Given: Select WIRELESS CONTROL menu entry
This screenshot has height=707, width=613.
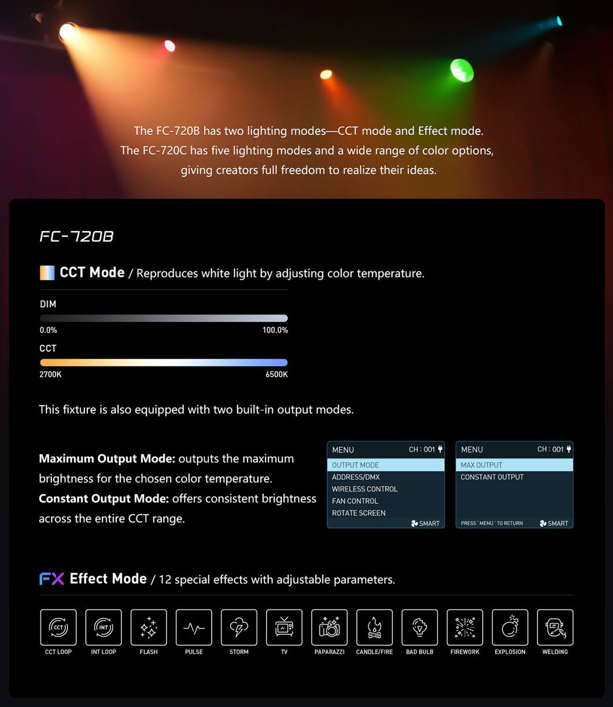Looking at the screenshot, I should point(364,489).
